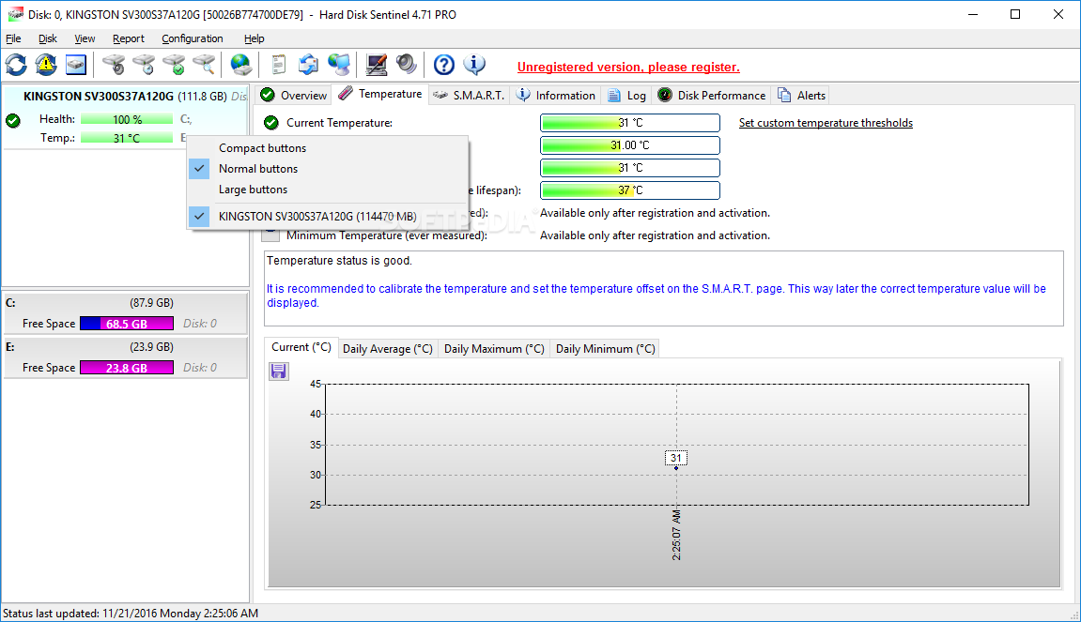Click the Temp. 31 °C bar in disk panel
Screen dimensions: 1081x622
coord(127,138)
